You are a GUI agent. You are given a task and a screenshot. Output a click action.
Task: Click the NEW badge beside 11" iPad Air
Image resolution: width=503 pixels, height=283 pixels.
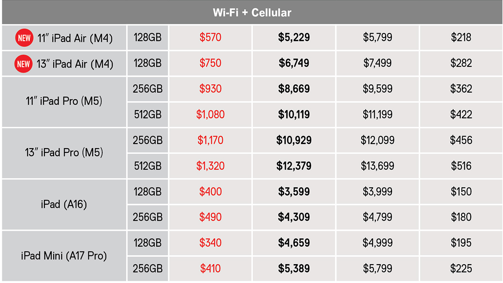pyautogui.click(x=24, y=38)
